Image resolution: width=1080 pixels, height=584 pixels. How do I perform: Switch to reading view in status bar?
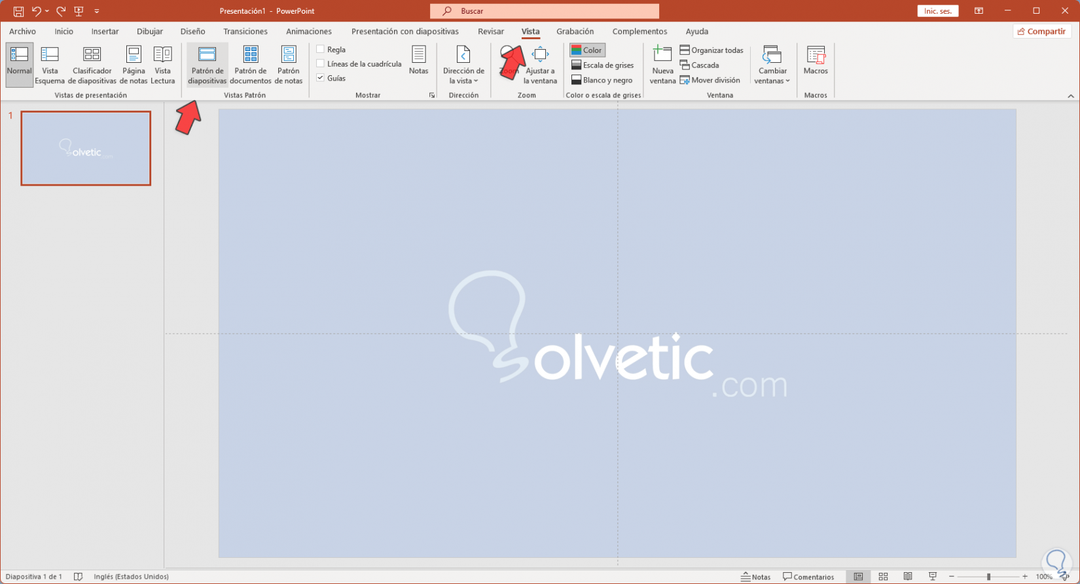908,577
